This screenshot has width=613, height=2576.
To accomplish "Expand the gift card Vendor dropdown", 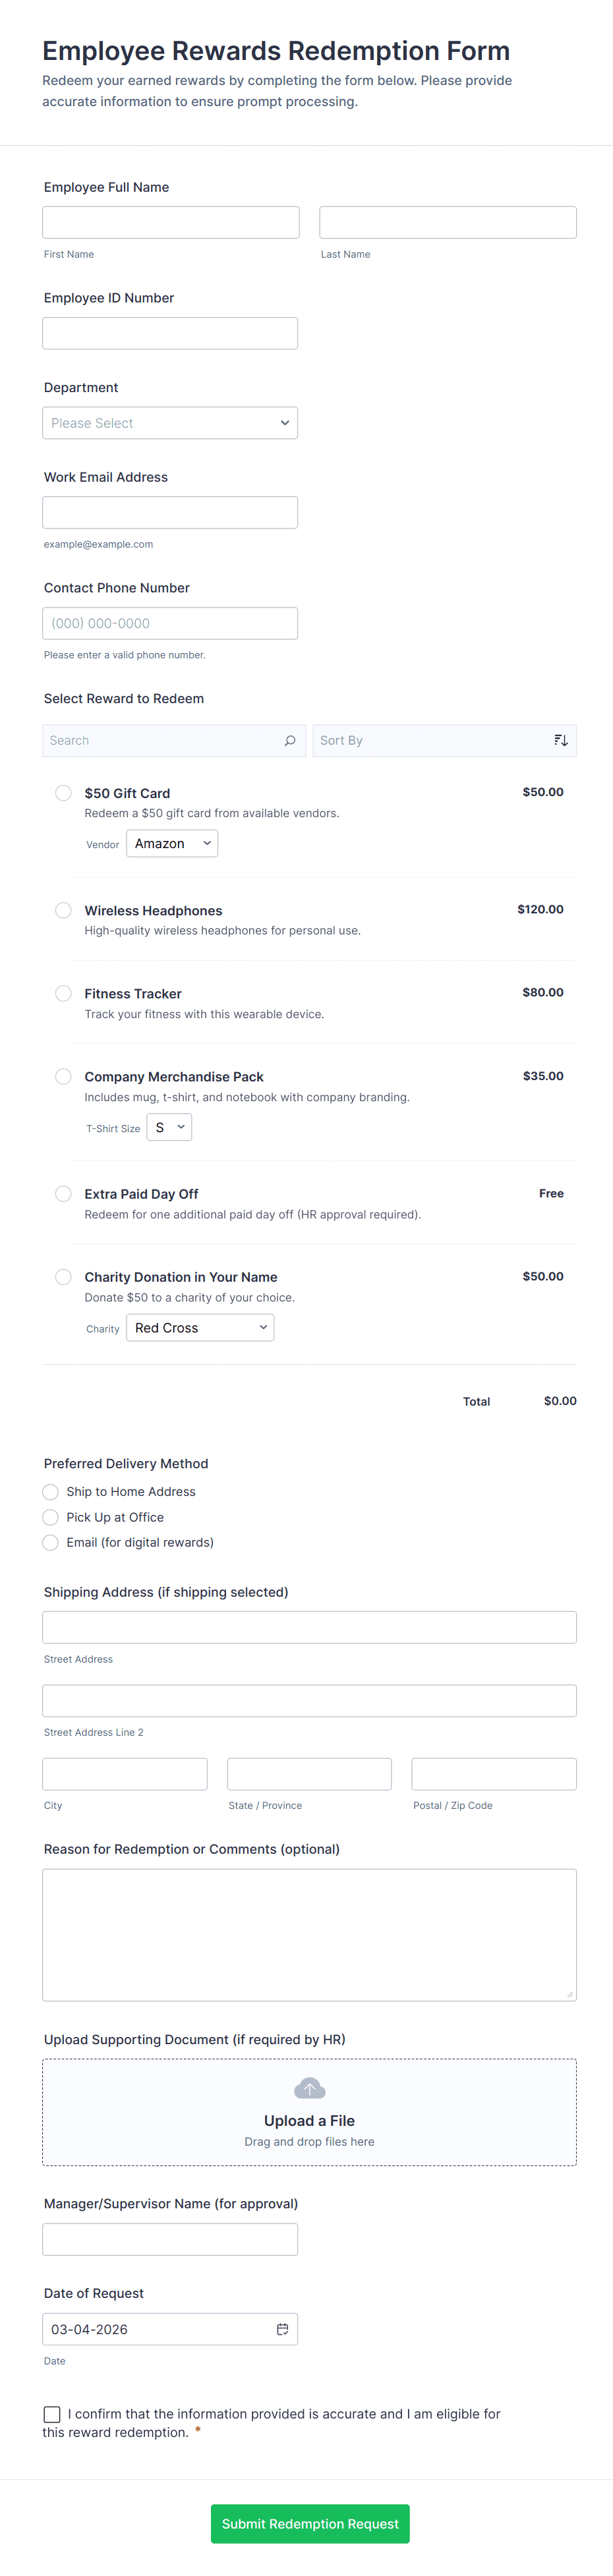I will [x=172, y=843].
